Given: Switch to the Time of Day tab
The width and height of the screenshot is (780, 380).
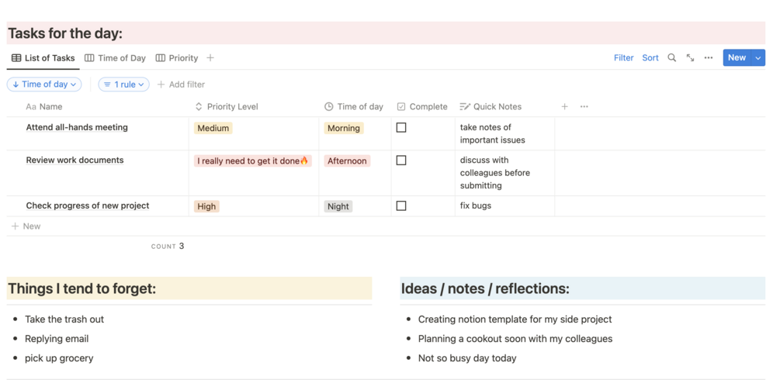Looking at the screenshot, I should click(x=116, y=58).
